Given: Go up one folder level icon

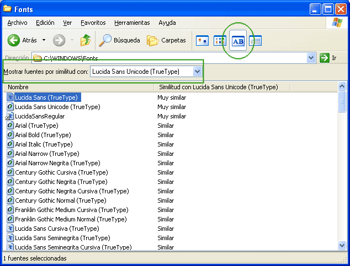Looking at the screenshot, I should (x=86, y=40).
